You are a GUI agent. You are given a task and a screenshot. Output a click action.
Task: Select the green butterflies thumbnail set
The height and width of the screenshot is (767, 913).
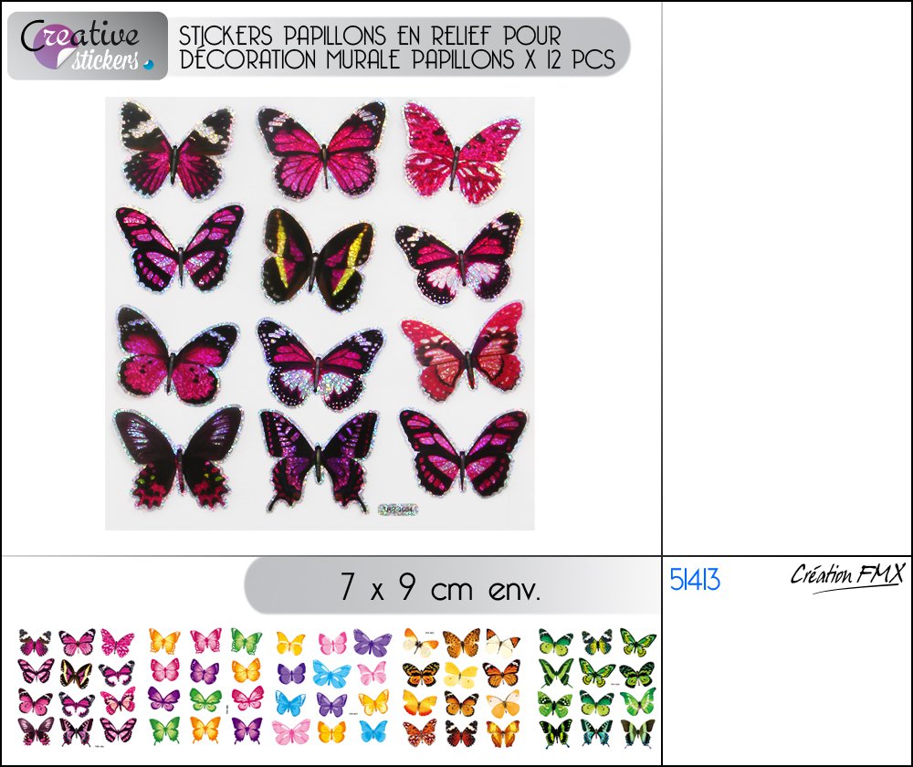pos(597,688)
